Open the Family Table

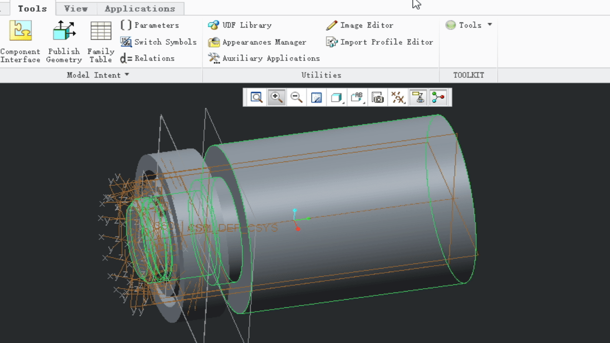tap(101, 41)
